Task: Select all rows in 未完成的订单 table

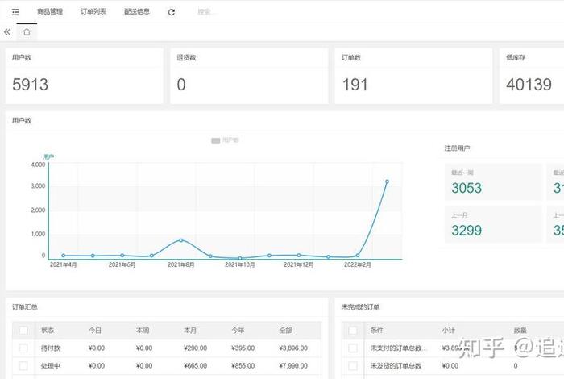Action: pos(352,331)
